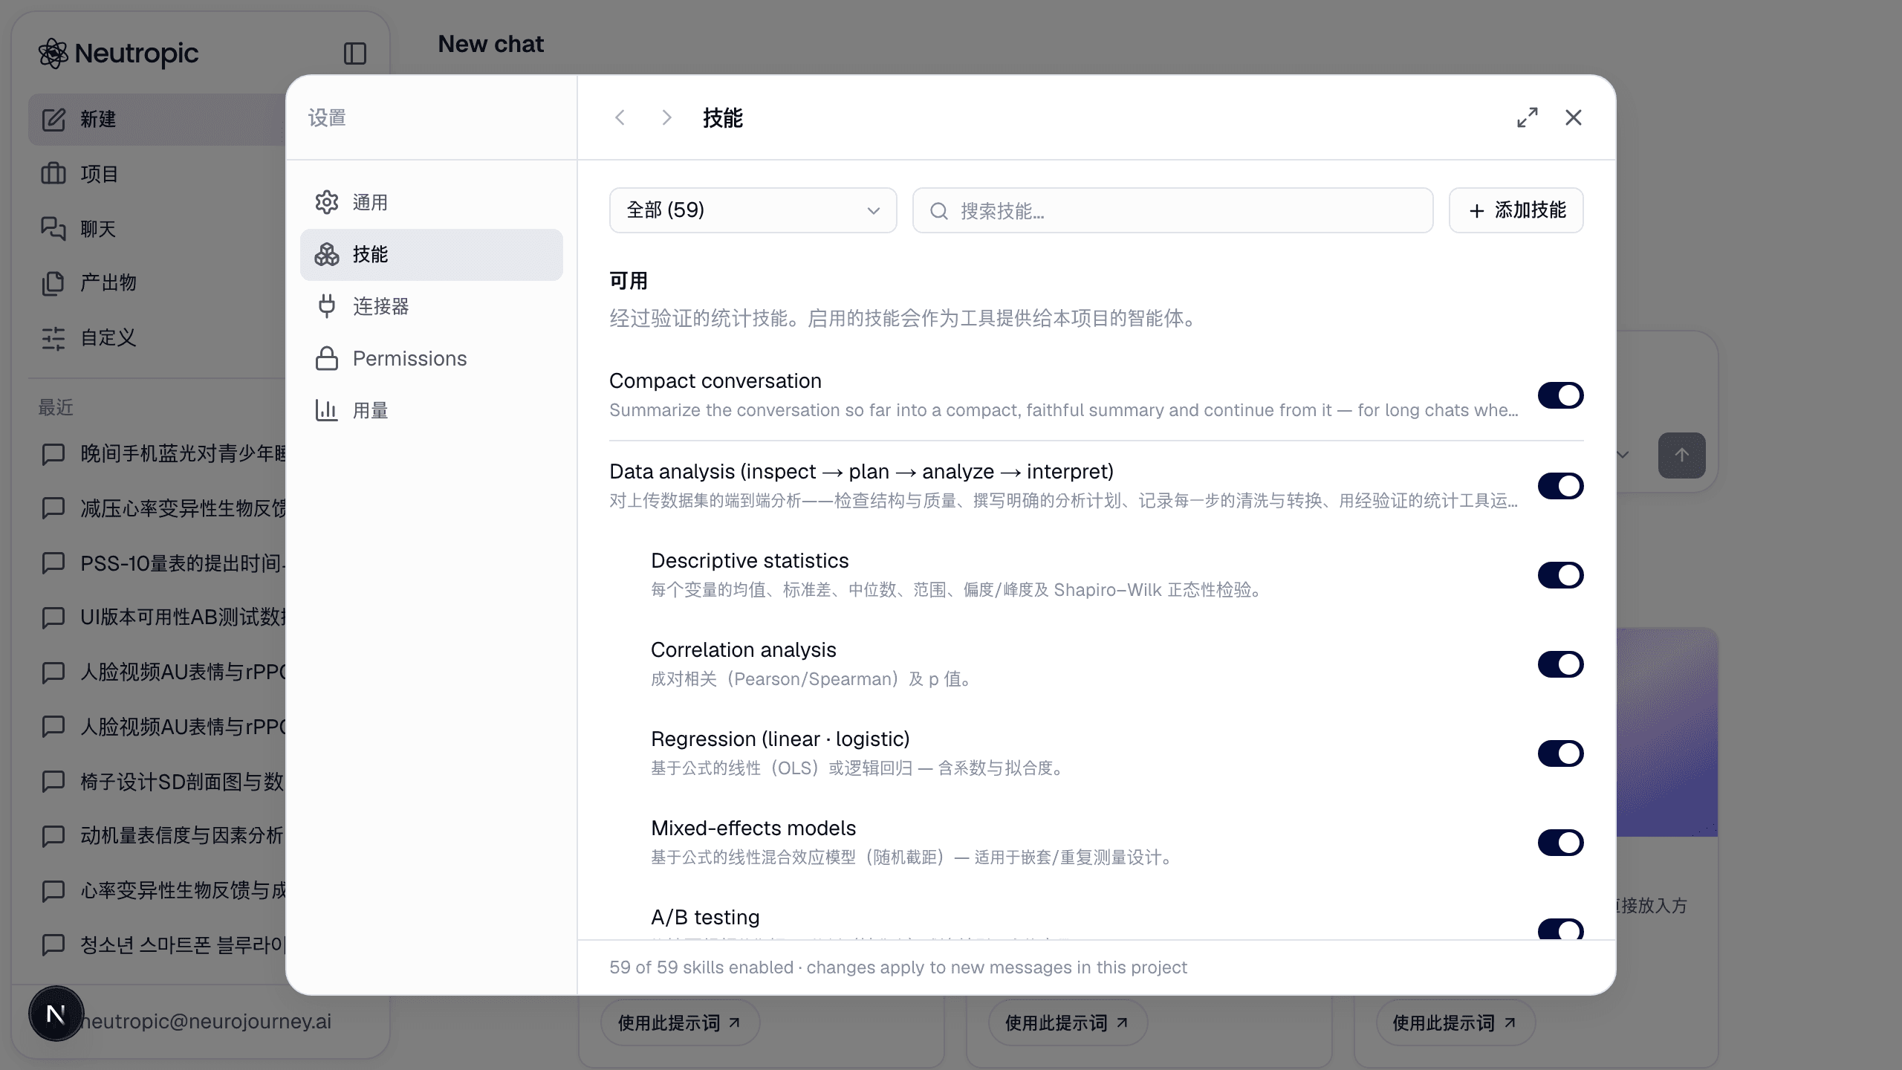The width and height of the screenshot is (1902, 1070).
Task: Open 项目 briefcase icon in sidebar
Action: point(53,174)
